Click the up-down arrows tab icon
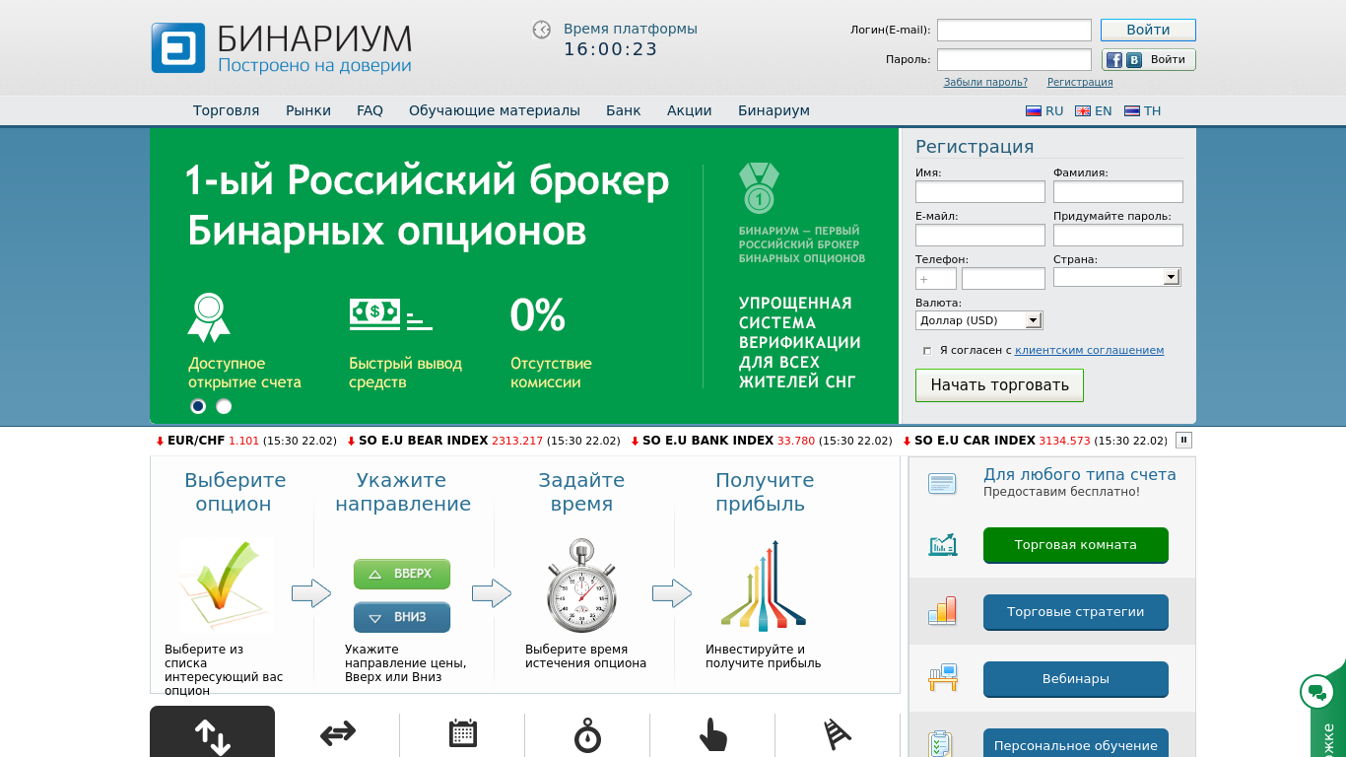Viewport: 1346px width, 757px height. [212, 736]
